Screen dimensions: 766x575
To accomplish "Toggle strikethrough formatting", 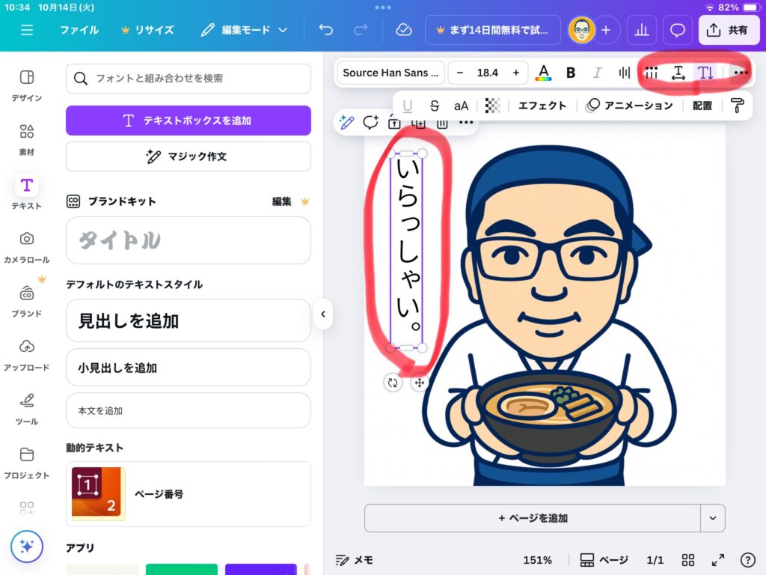I will point(434,106).
